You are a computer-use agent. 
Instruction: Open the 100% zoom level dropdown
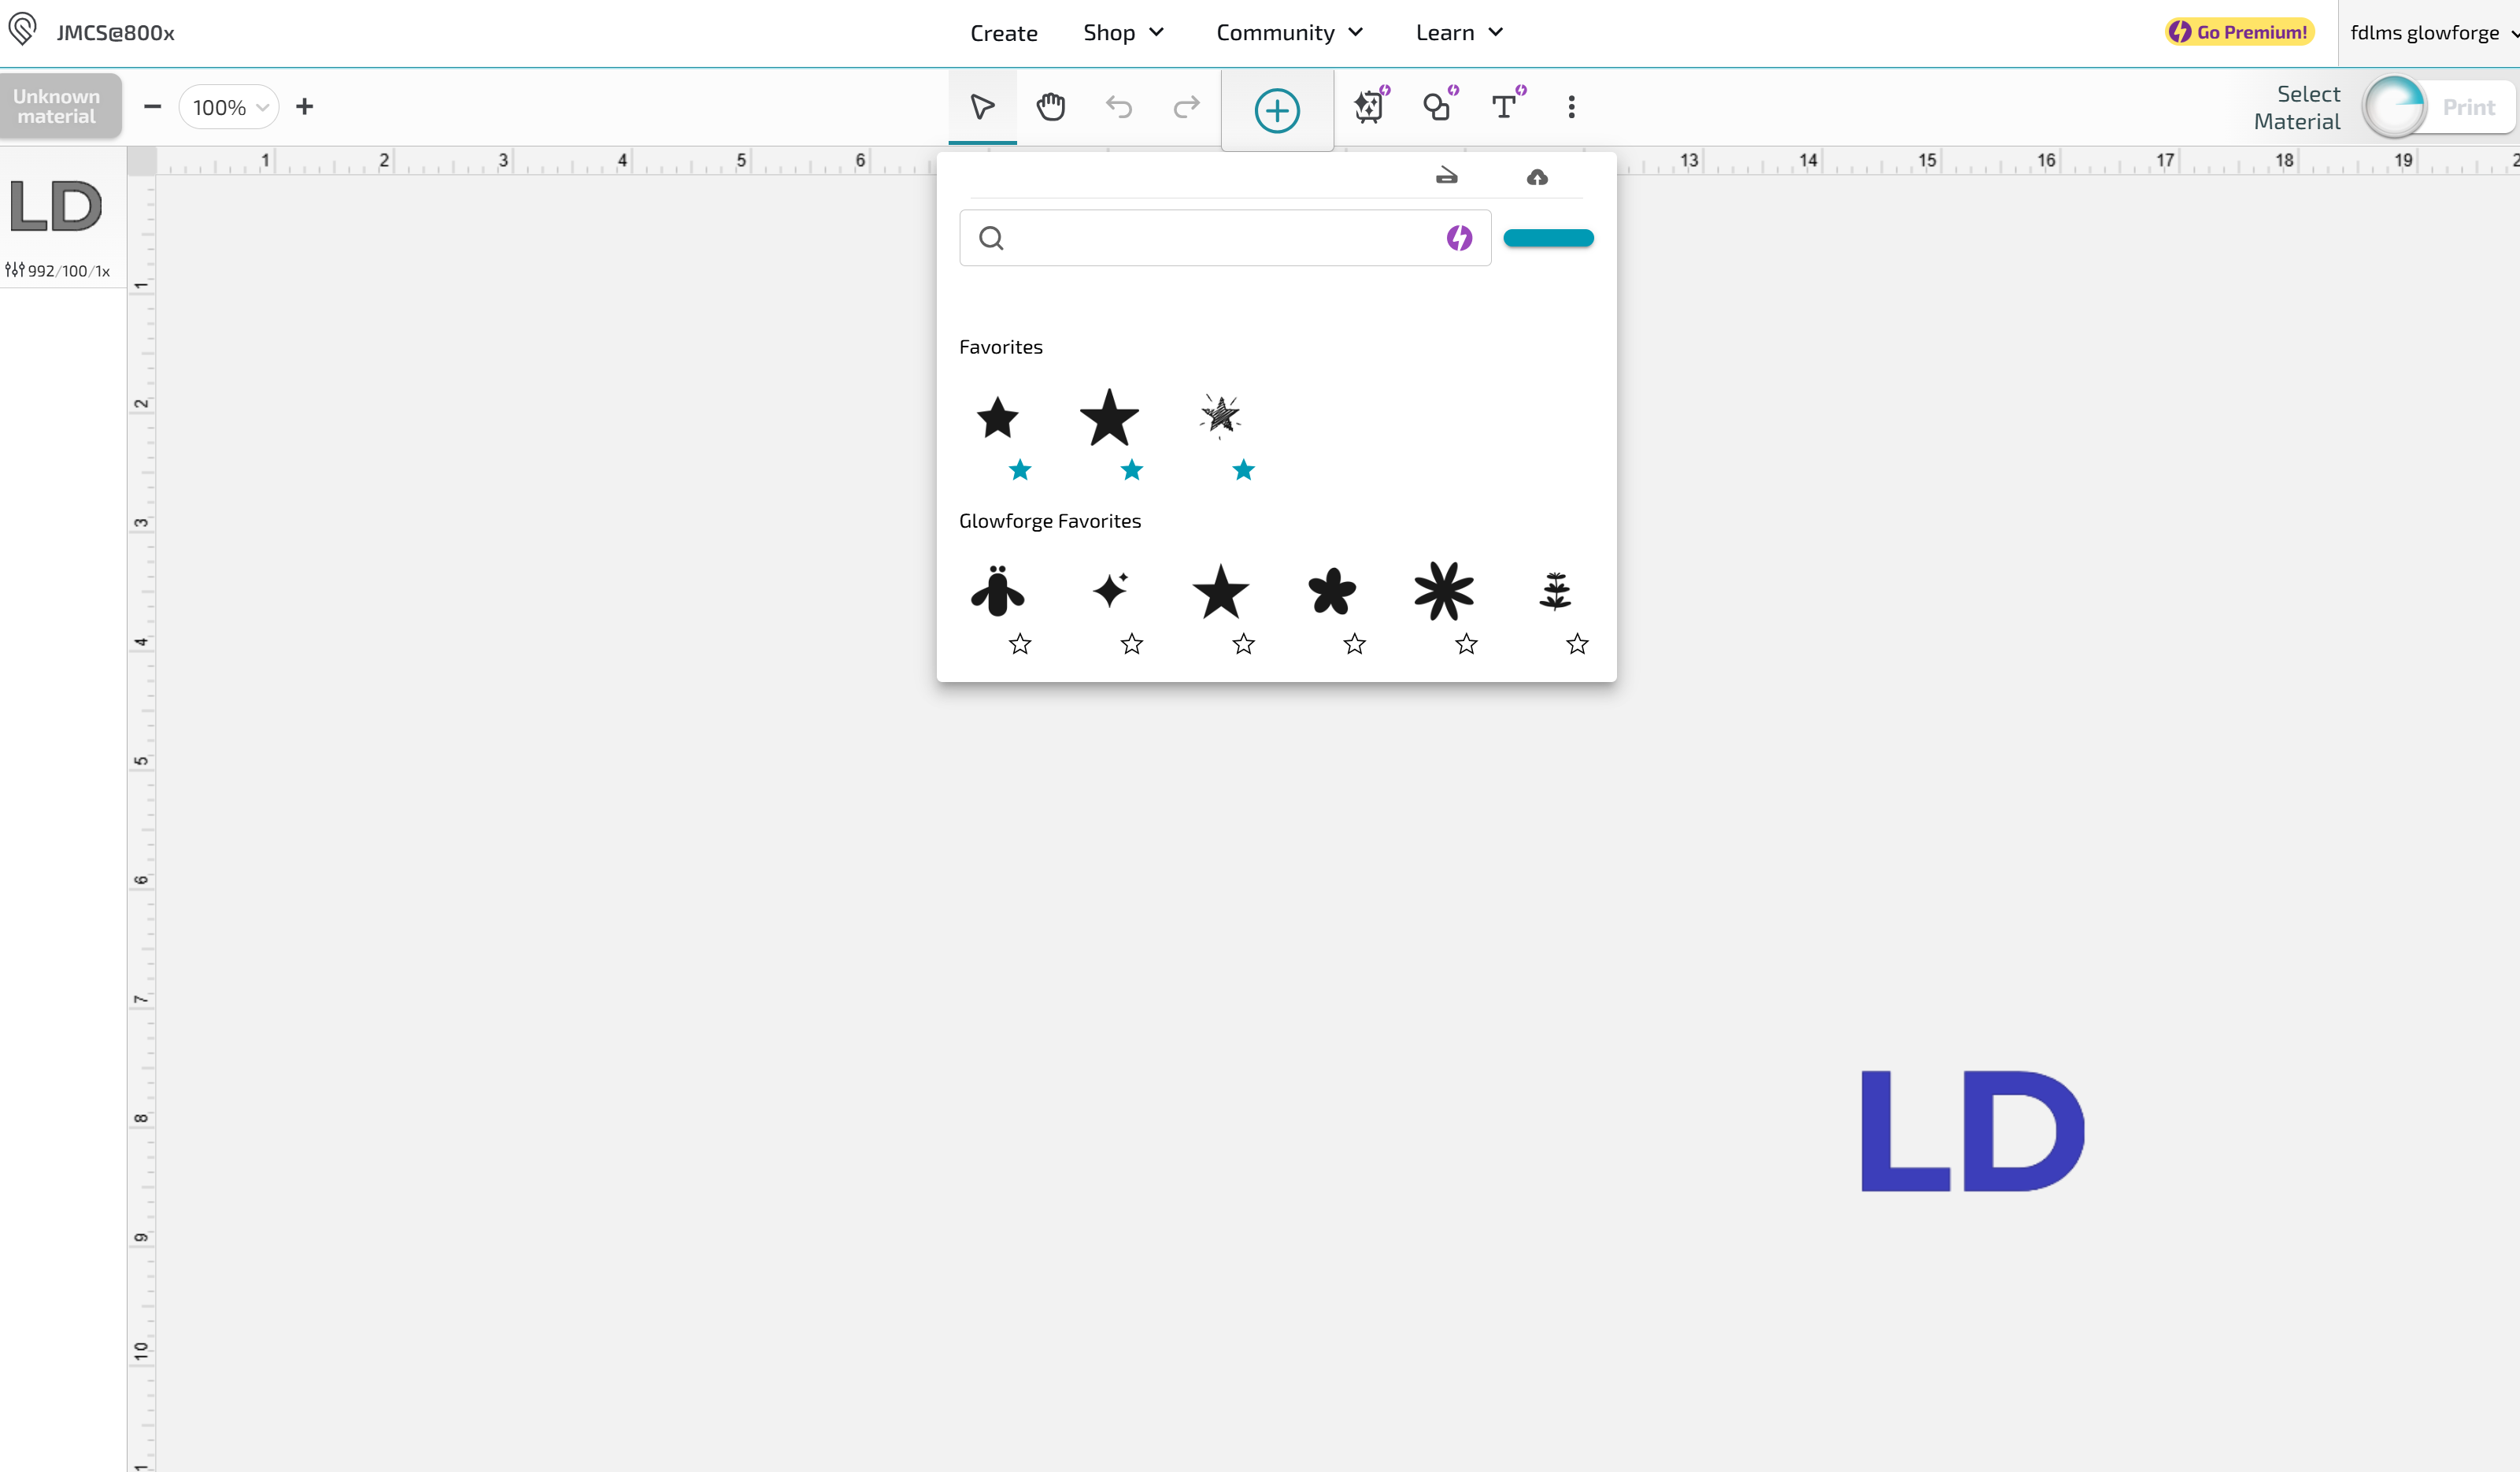pos(229,107)
